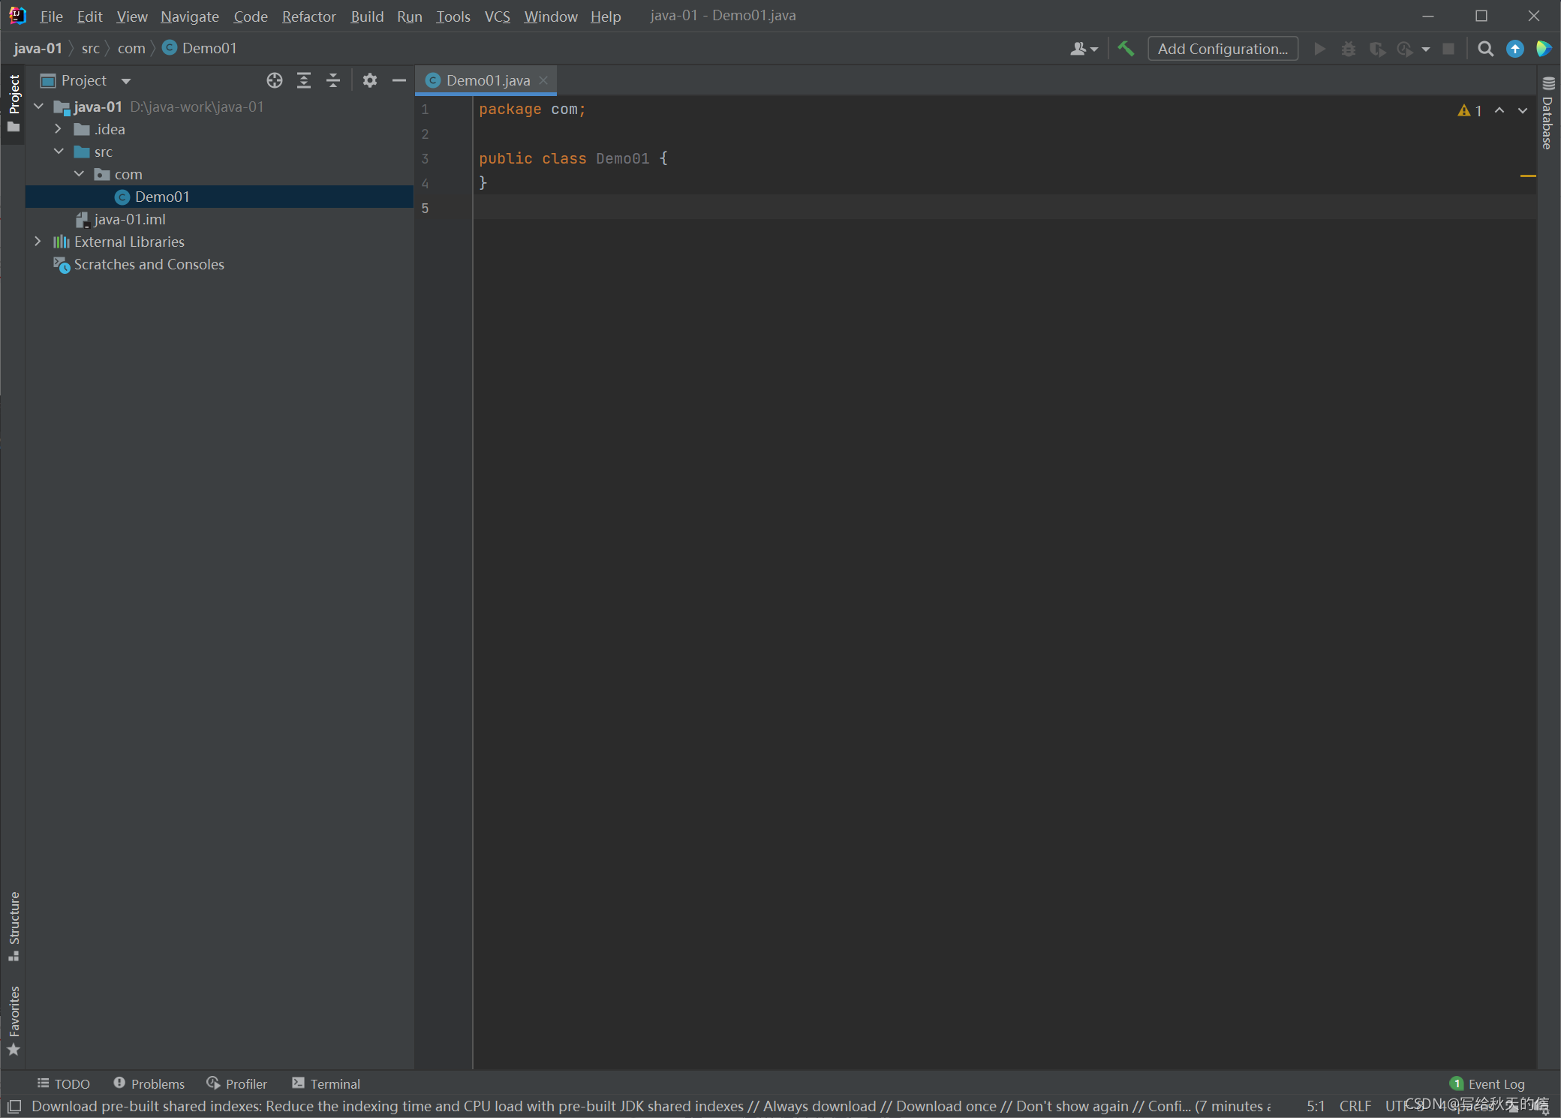Screen dimensions: 1561x1118
Task: Expand the .idea folder
Action: tap(58, 129)
